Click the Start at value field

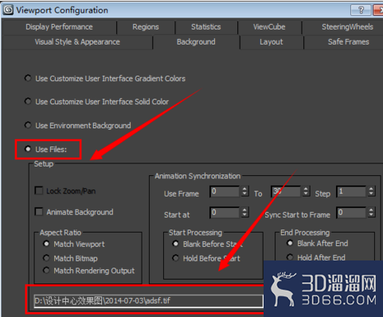[225, 213]
